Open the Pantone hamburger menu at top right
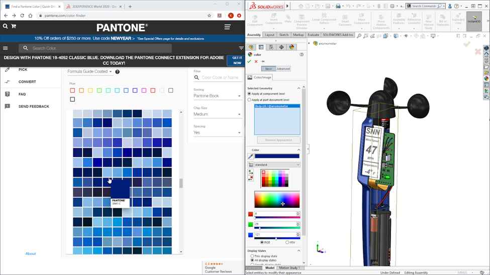490x275 pixels. point(228,27)
